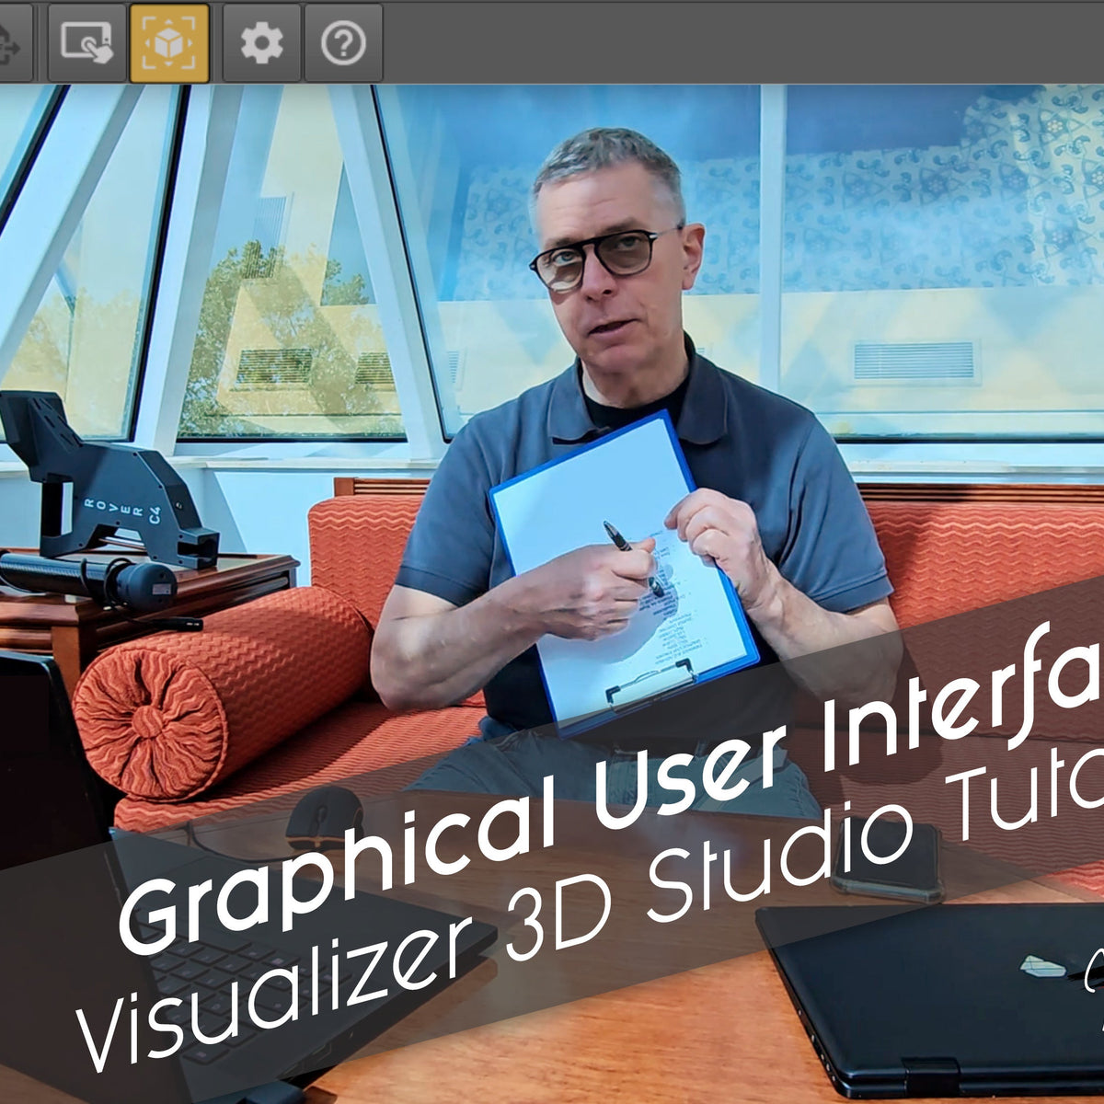
Task: Toggle the highlighted 3D cube view icon
Action: click(169, 42)
